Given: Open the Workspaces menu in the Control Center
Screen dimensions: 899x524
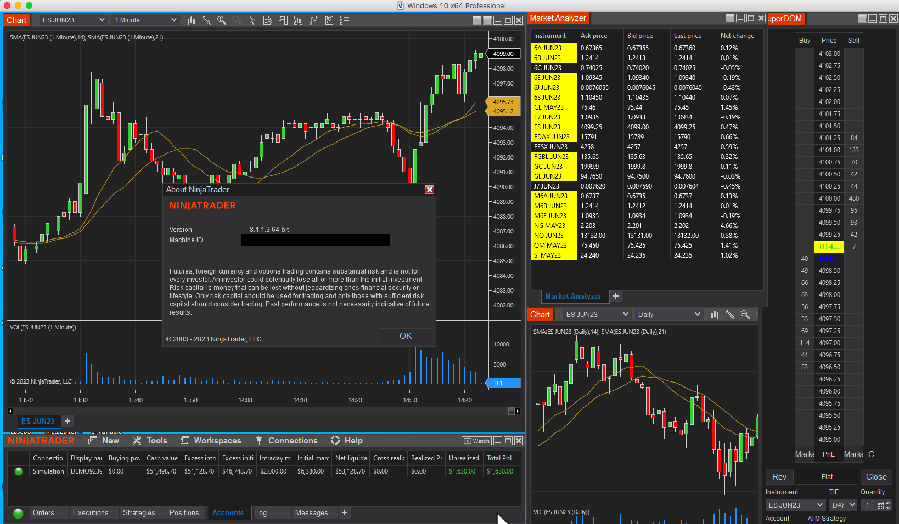Looking at the screenshot, I should tap(217, 440).
